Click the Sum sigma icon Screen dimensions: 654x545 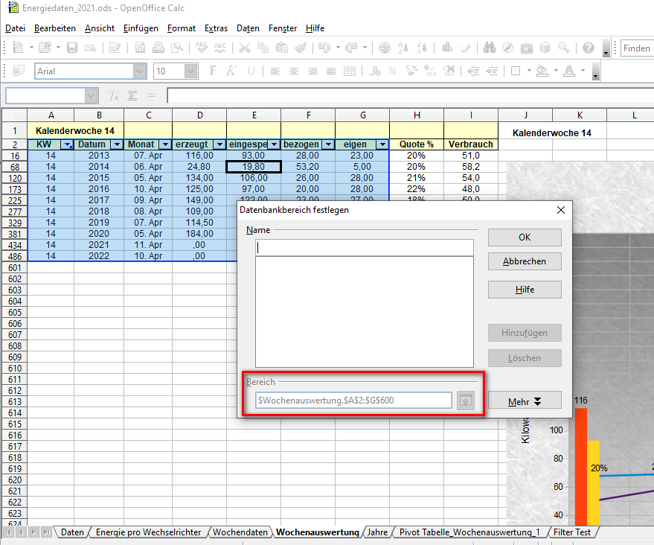(132, 95)
